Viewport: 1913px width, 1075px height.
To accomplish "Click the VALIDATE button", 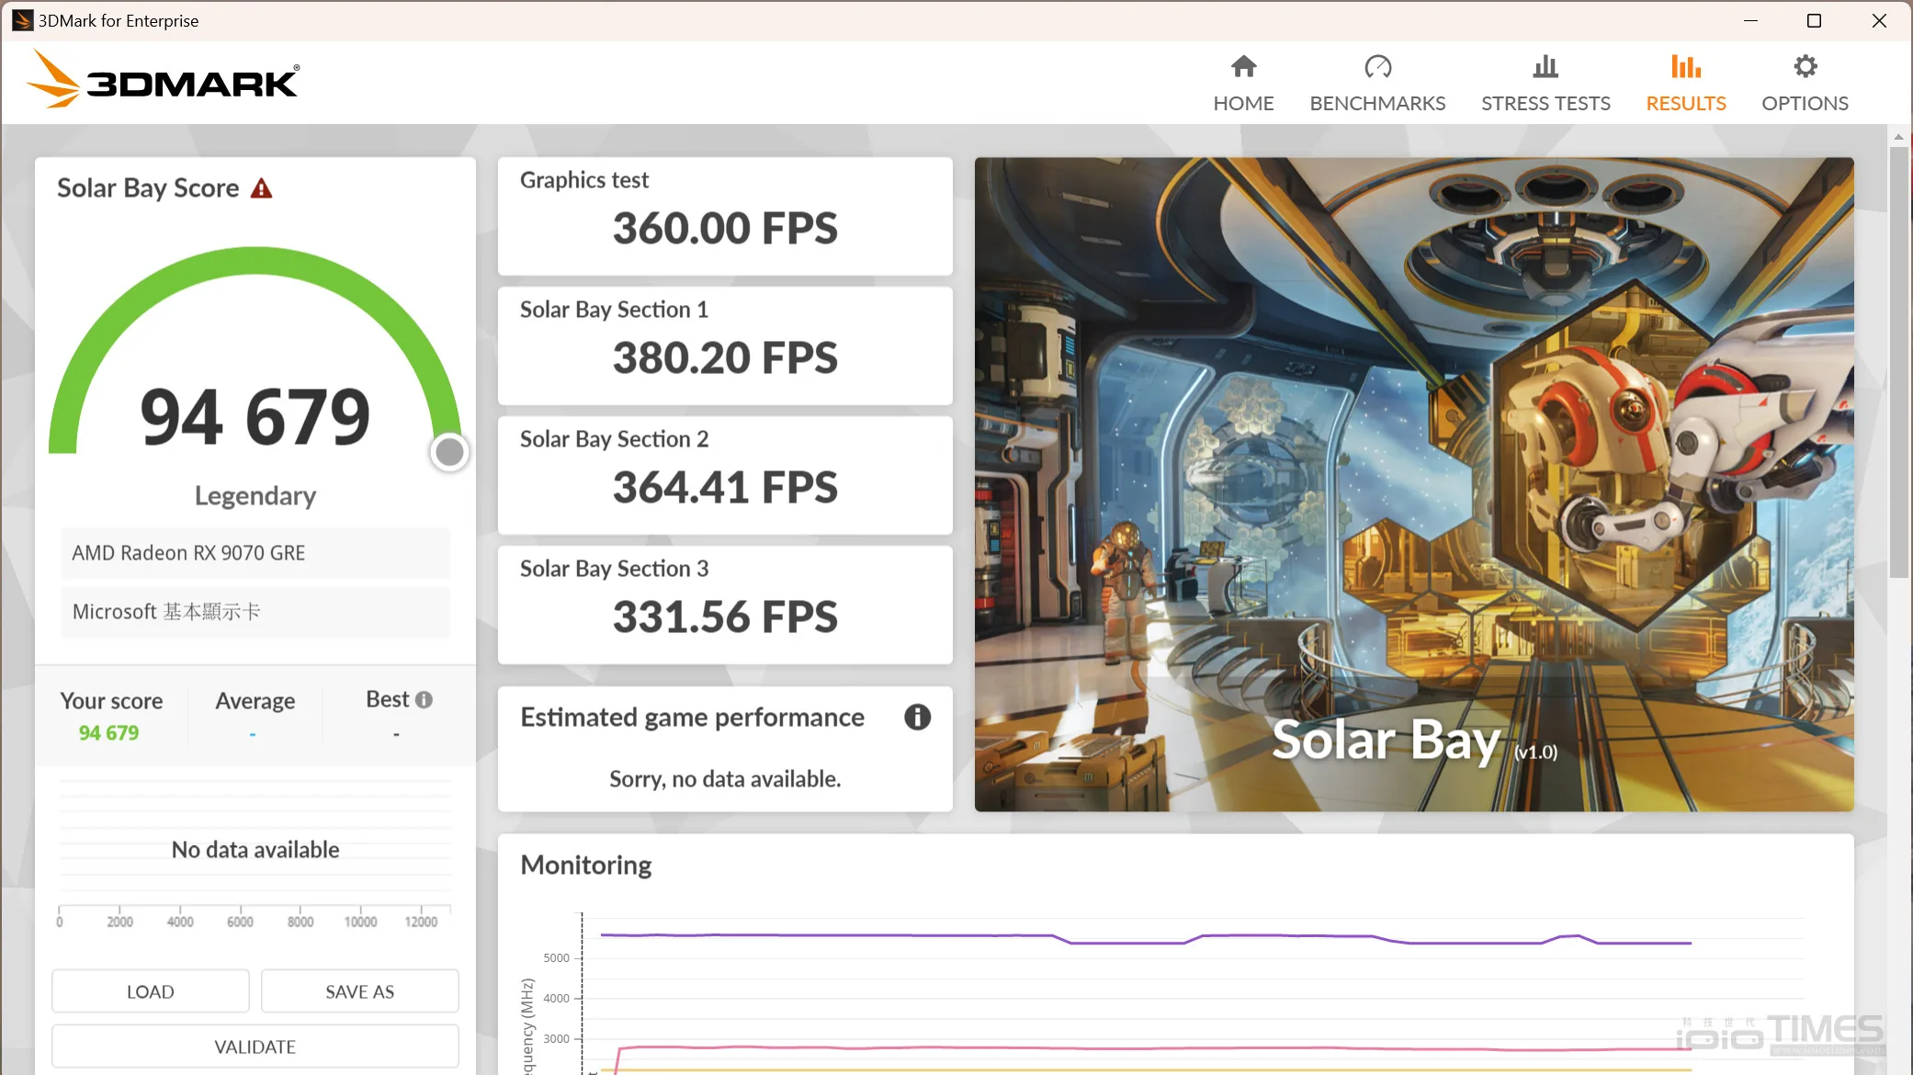I will (x=255, y=1047).
